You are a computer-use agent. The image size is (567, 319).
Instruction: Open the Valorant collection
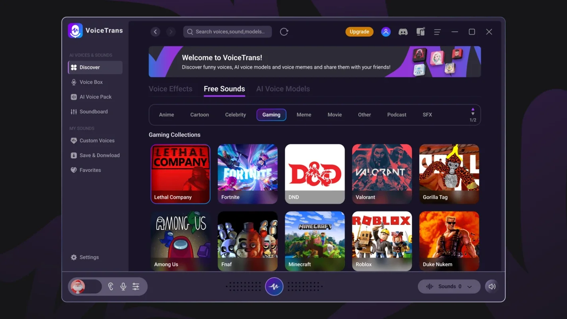382,174
